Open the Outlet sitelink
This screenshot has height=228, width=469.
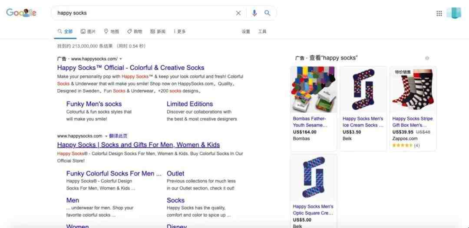coord(175,173)
